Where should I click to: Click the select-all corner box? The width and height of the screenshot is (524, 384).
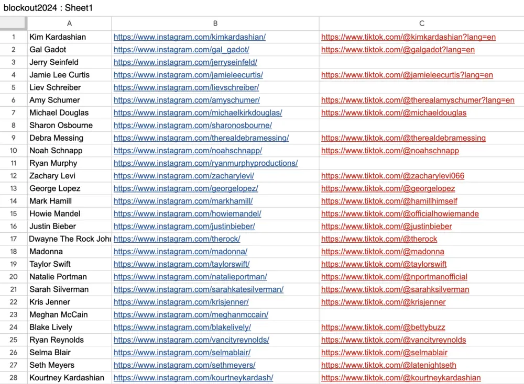[14, 24]
